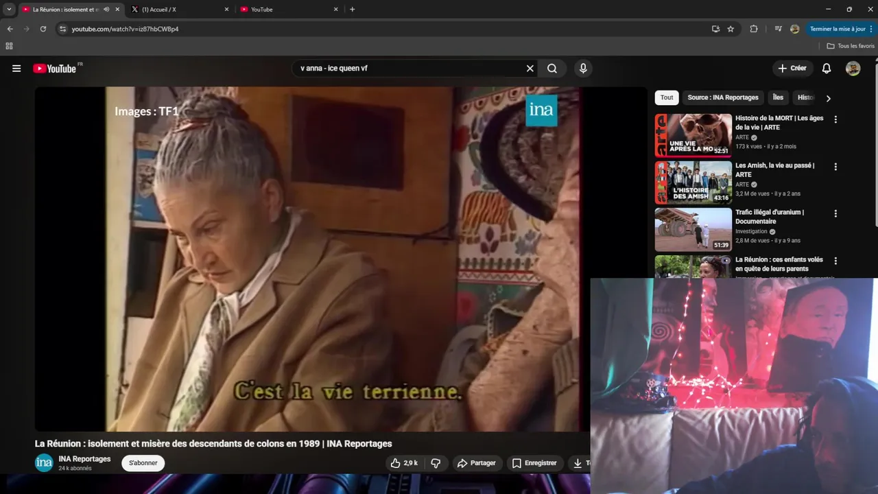This screenshot has height=494, width=878.
Task: Open the tab search dropdown arrow
Action: point(9,10)
